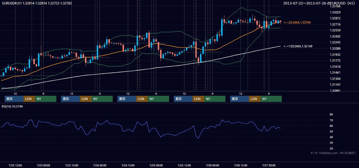Click price axis label 1.32716
The width and height of the screenshot is (359, 168).
pyautogui.click(x=335, y=24)
